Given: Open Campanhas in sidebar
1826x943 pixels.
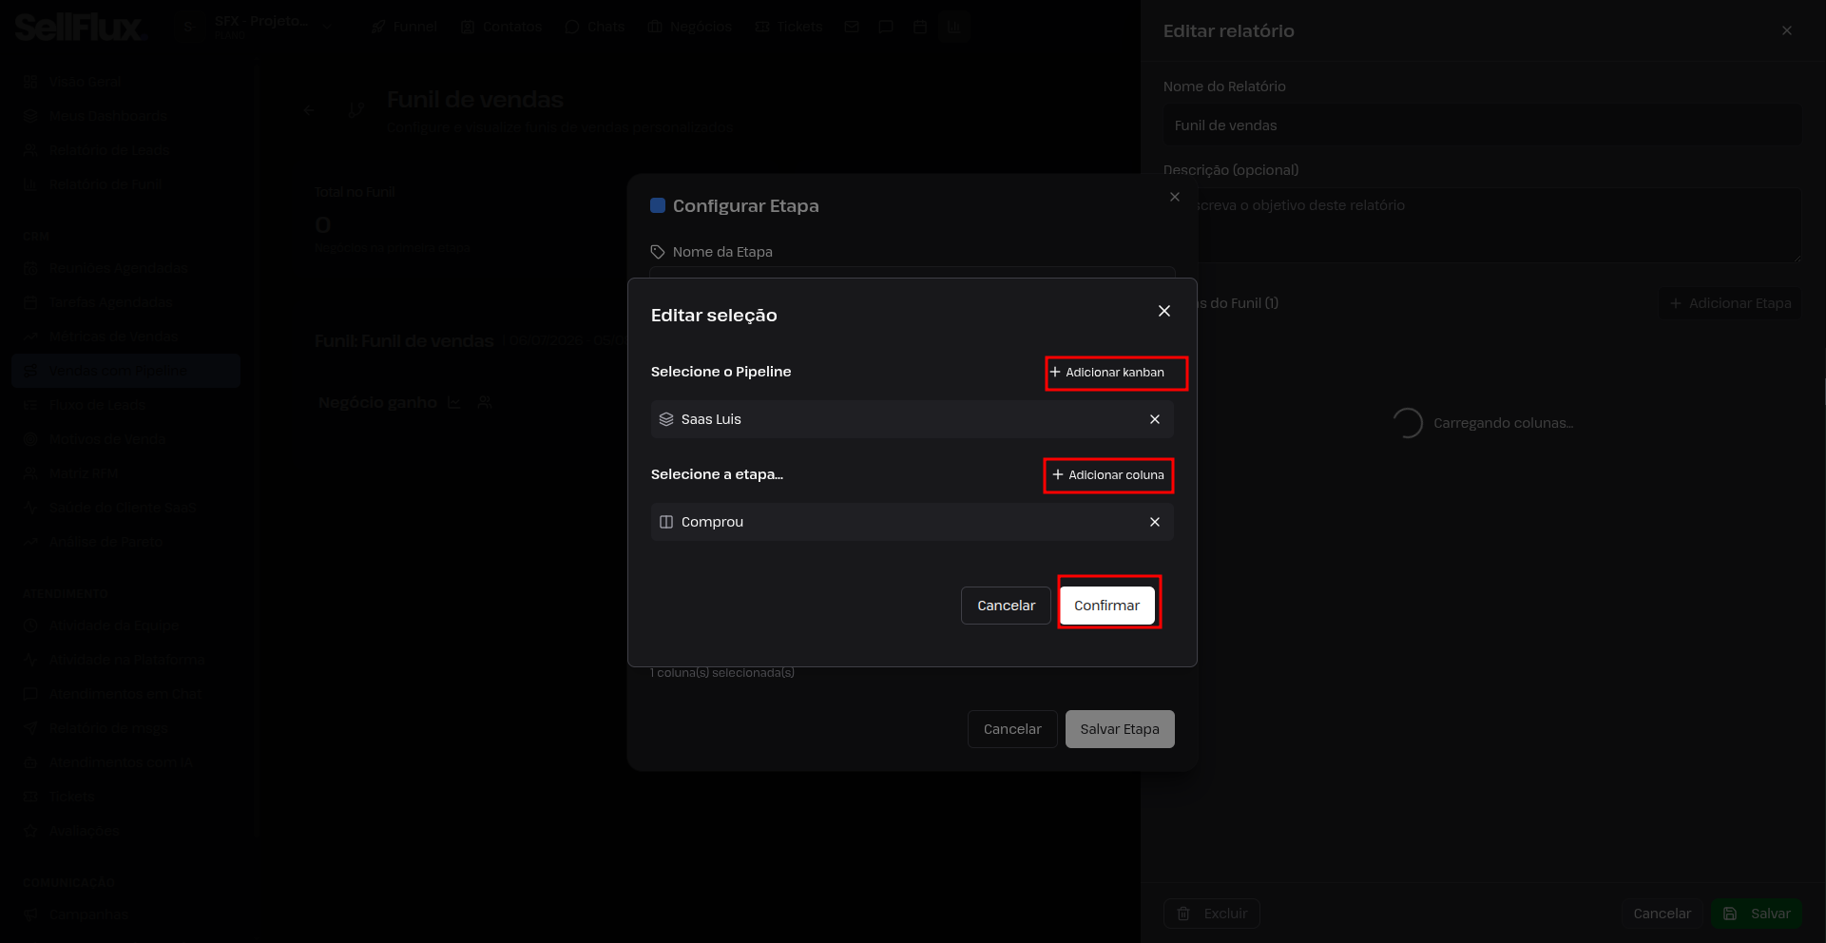Looking at the screenshot, I should click(x=126, y=914).
